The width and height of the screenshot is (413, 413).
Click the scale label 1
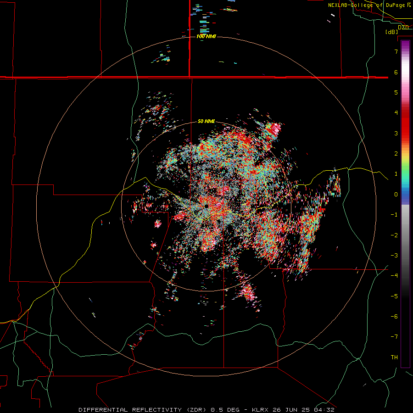396,174
